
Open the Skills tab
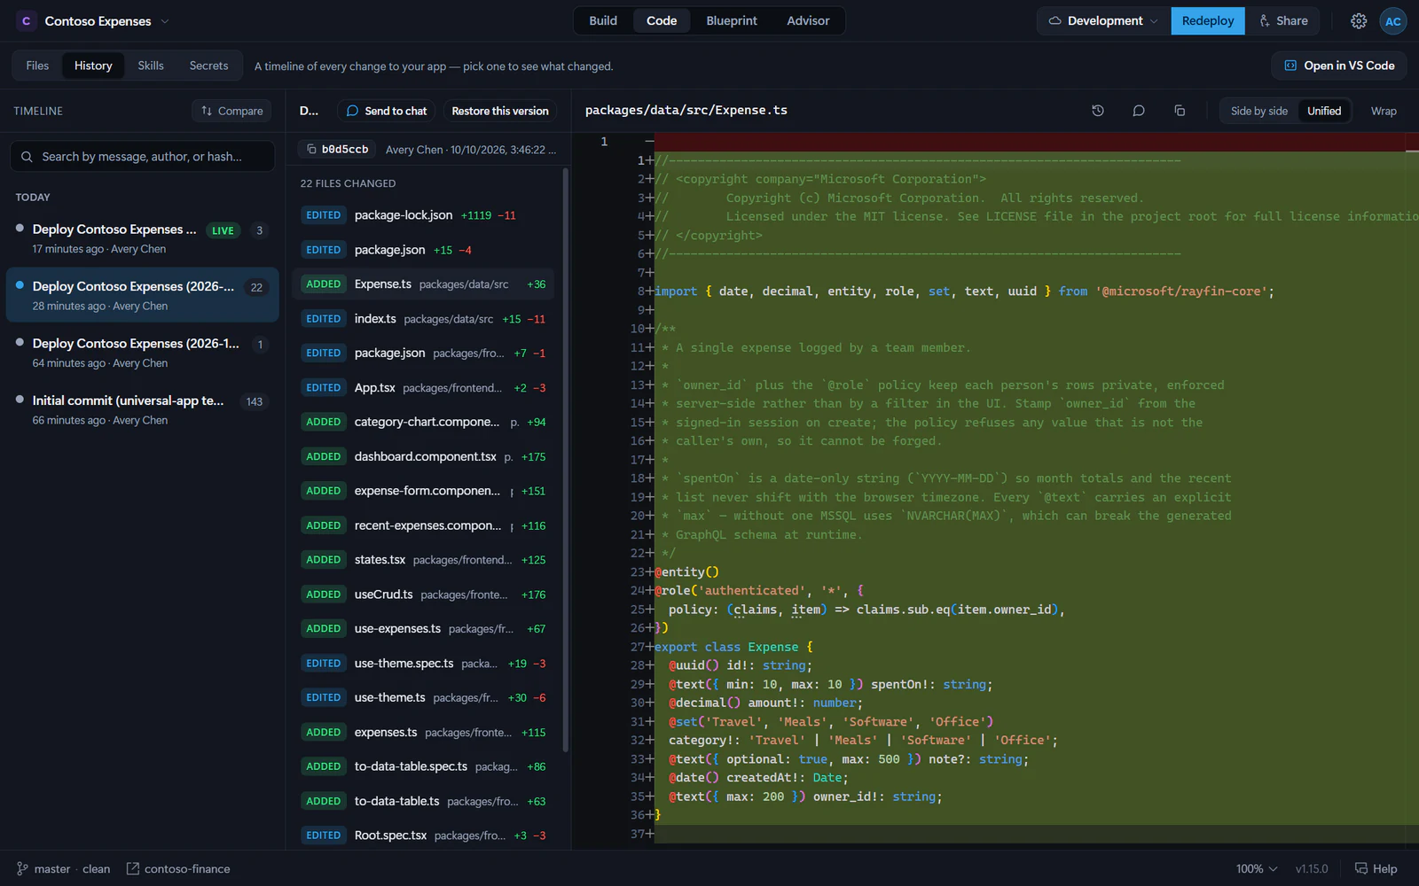pos(151,66)
